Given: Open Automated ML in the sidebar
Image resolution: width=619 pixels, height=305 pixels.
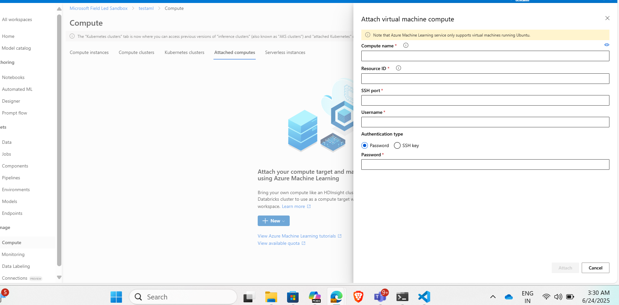Looking at the screenshot, I should (x=17, y=89).
